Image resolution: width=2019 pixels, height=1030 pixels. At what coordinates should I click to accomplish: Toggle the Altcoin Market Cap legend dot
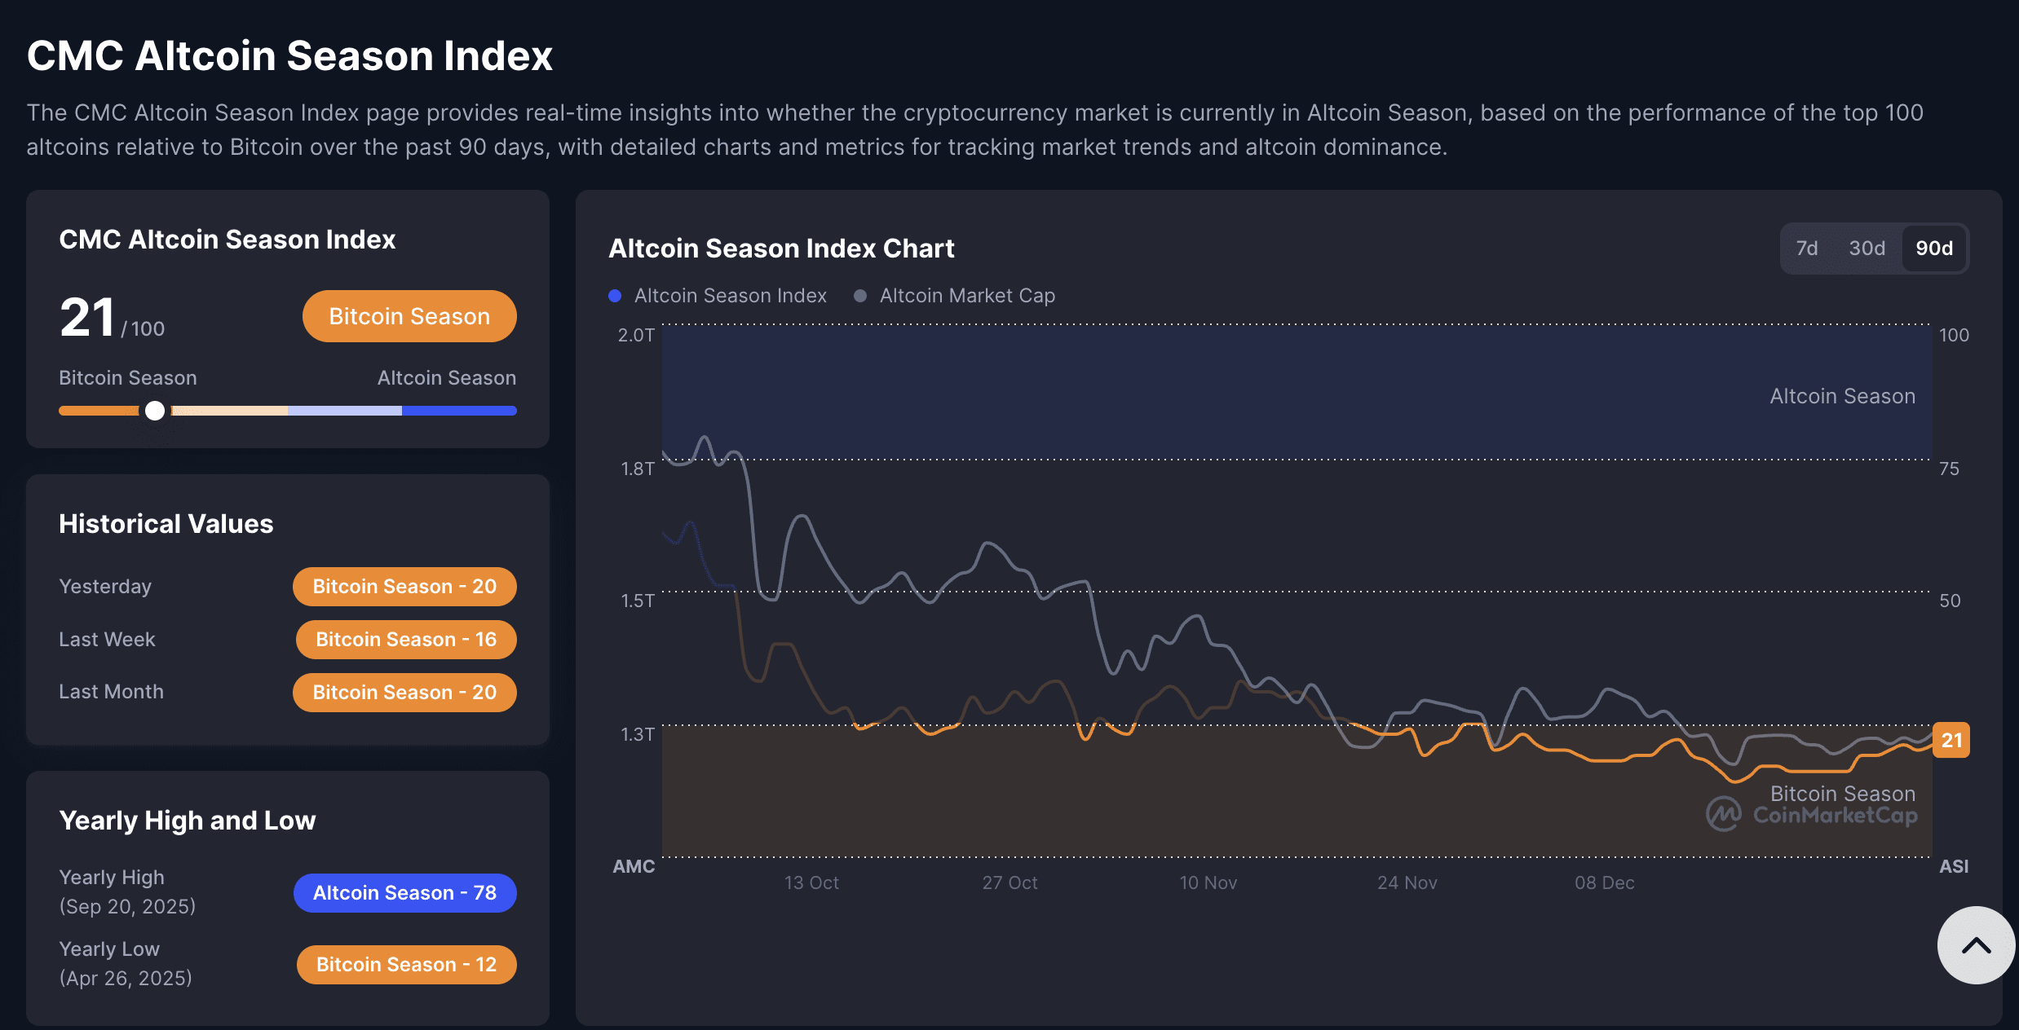pos(860,296)
